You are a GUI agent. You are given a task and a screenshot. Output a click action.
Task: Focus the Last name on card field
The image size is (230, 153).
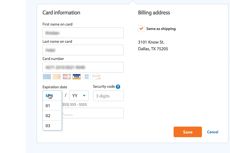pos(83,50)
